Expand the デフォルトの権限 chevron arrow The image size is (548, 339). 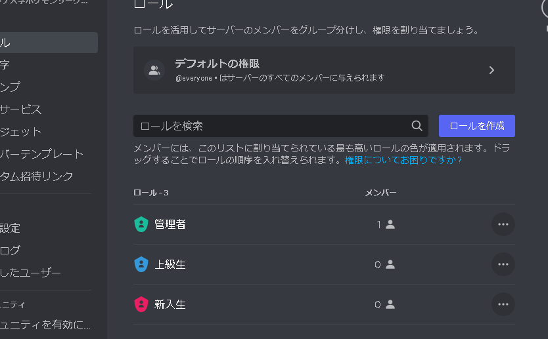click(491, 70)
